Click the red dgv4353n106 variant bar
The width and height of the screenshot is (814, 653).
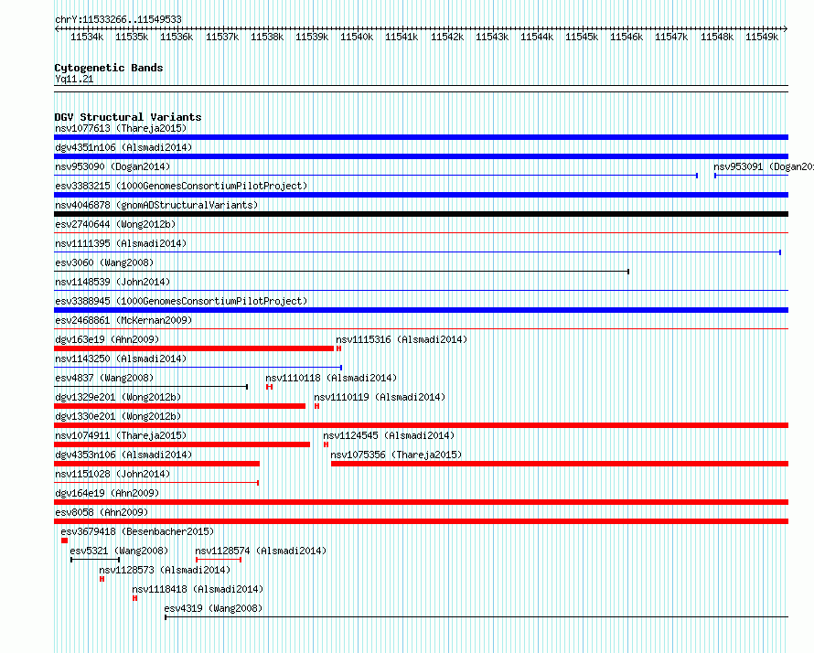[156, 464]
